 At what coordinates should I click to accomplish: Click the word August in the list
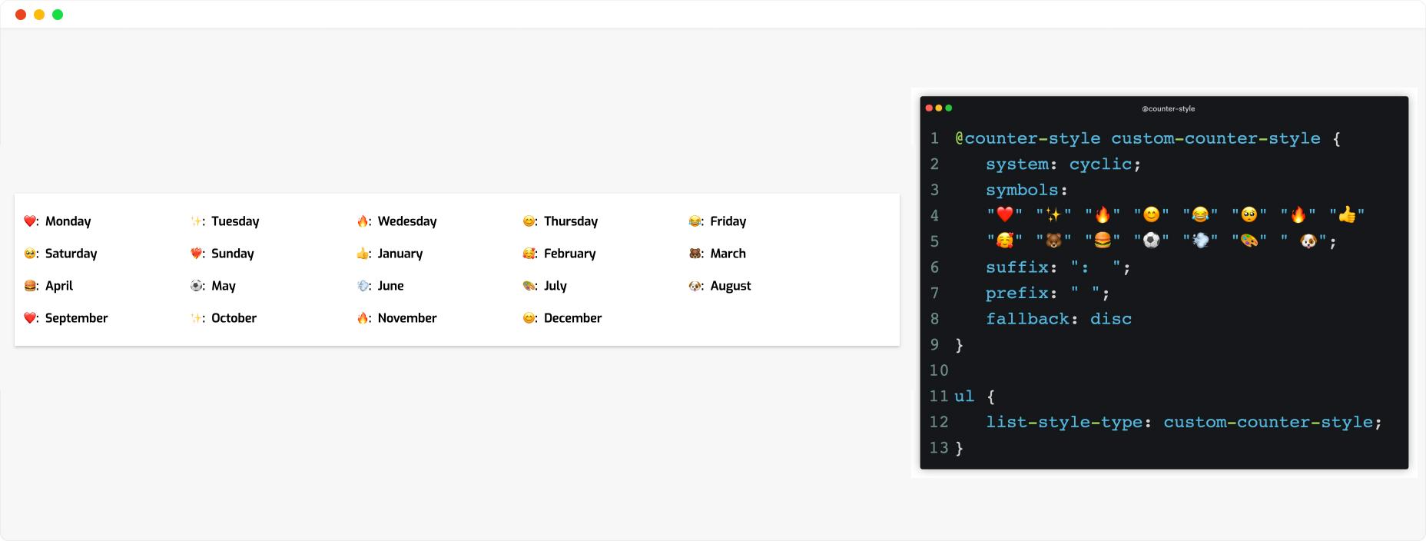(x=731, y=286)
